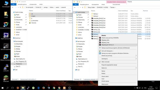The image size is (160, 90).
Task: Expand 'Otwórz za pomocą' submenu arrow
Action: (x=136, y=55)
